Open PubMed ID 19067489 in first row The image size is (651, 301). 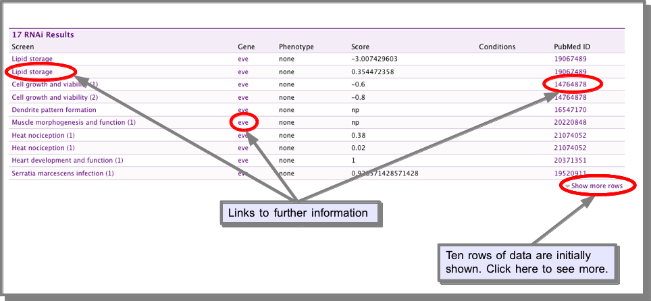tap(571, 59)
